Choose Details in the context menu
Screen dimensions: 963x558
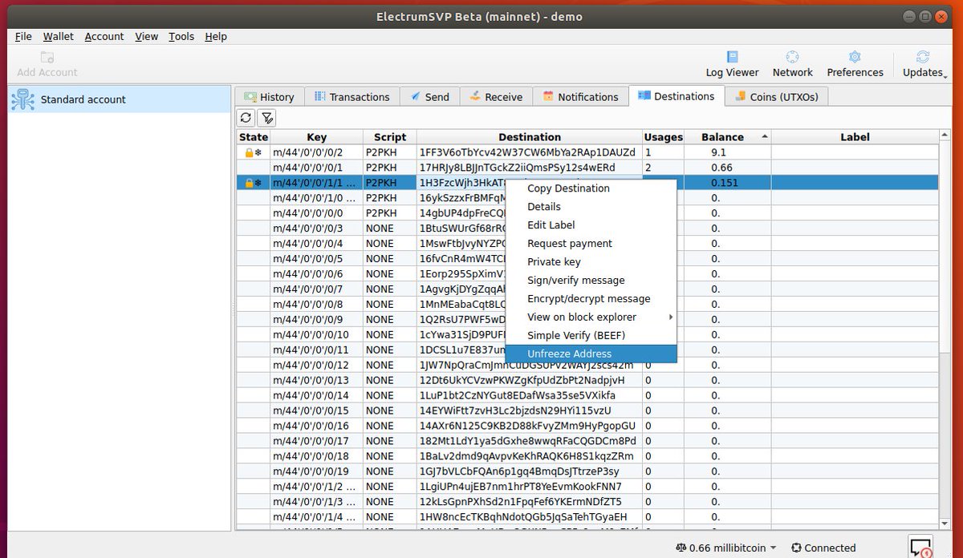tap(591, 207)
